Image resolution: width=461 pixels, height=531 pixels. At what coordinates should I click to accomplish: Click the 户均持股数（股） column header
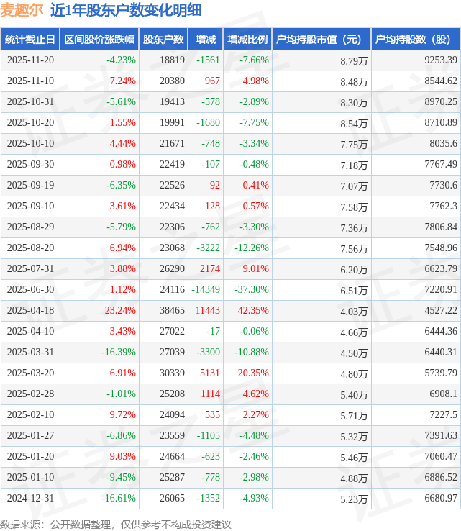tap(416, 40)
